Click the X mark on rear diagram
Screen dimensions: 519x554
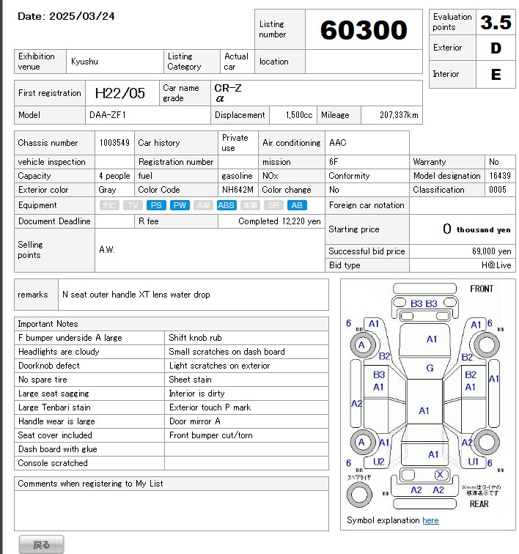(x=440, y=475)
